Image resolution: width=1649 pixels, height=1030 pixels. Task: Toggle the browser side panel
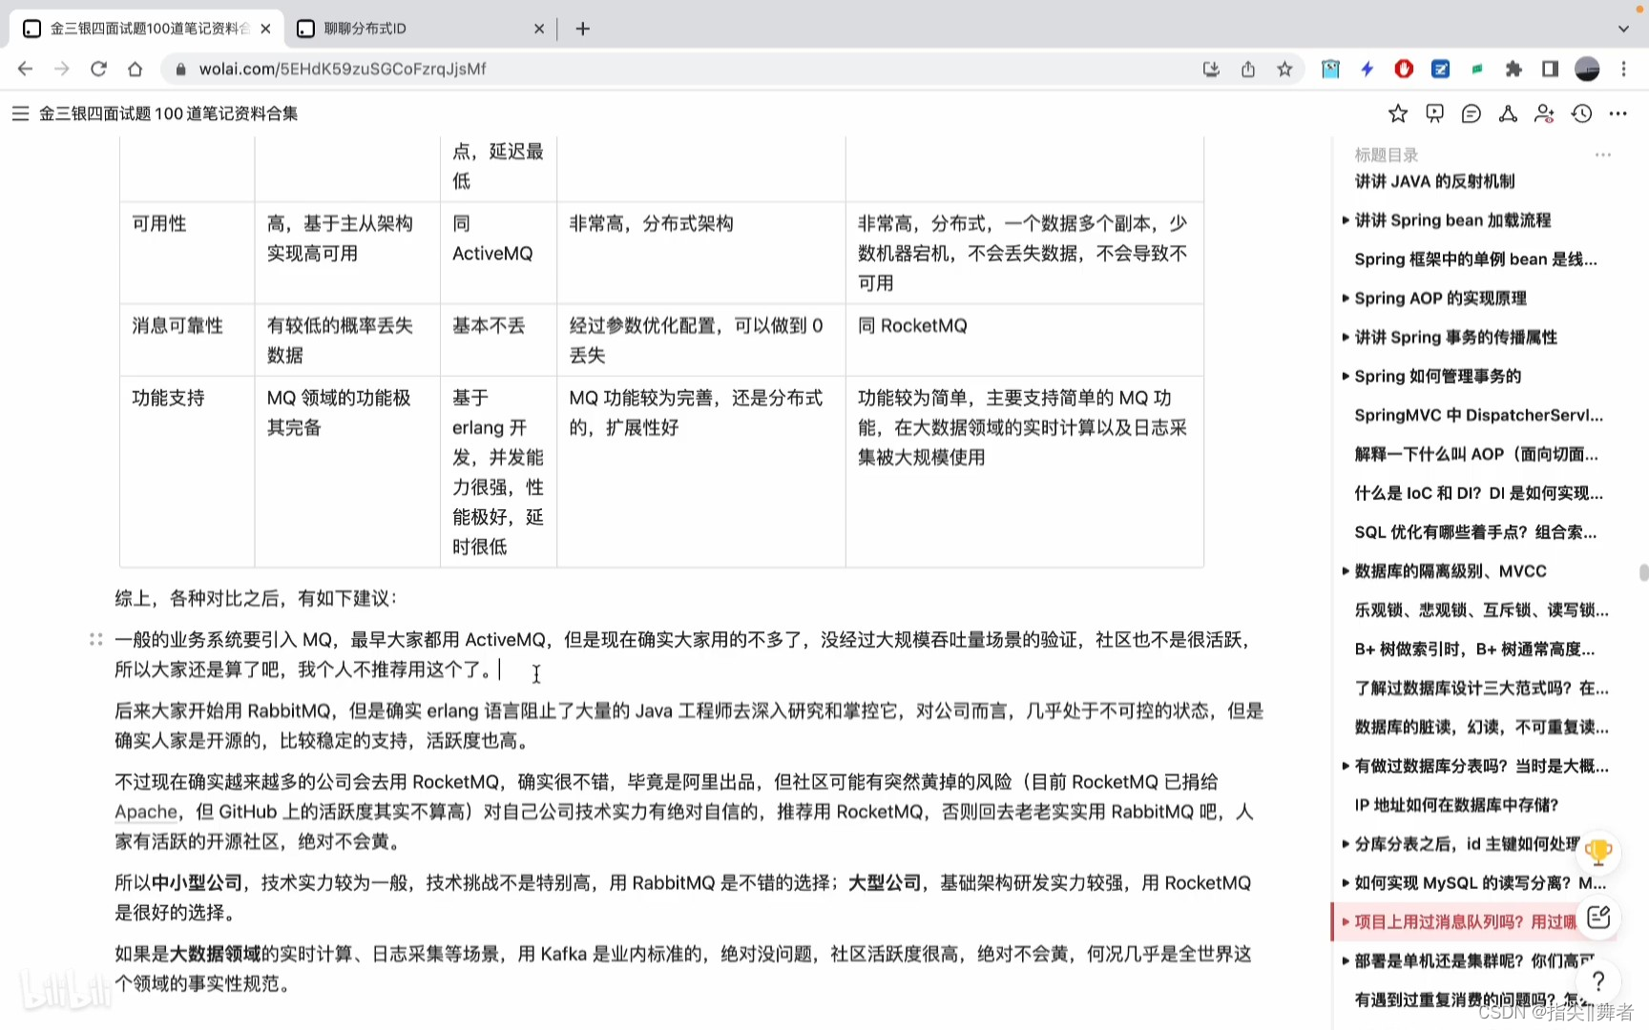(1550, 69)
